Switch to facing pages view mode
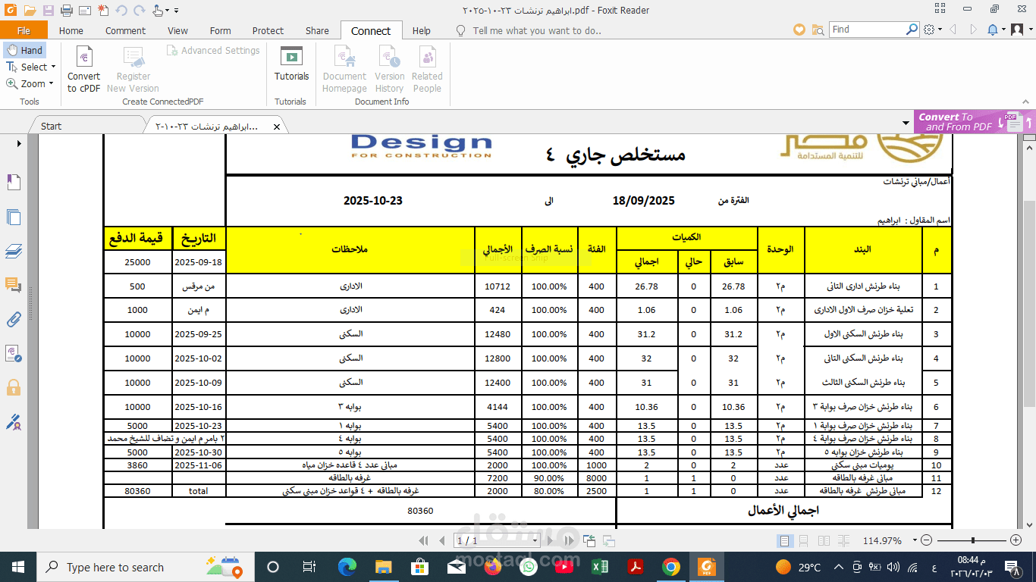 (x=824, y=540)
